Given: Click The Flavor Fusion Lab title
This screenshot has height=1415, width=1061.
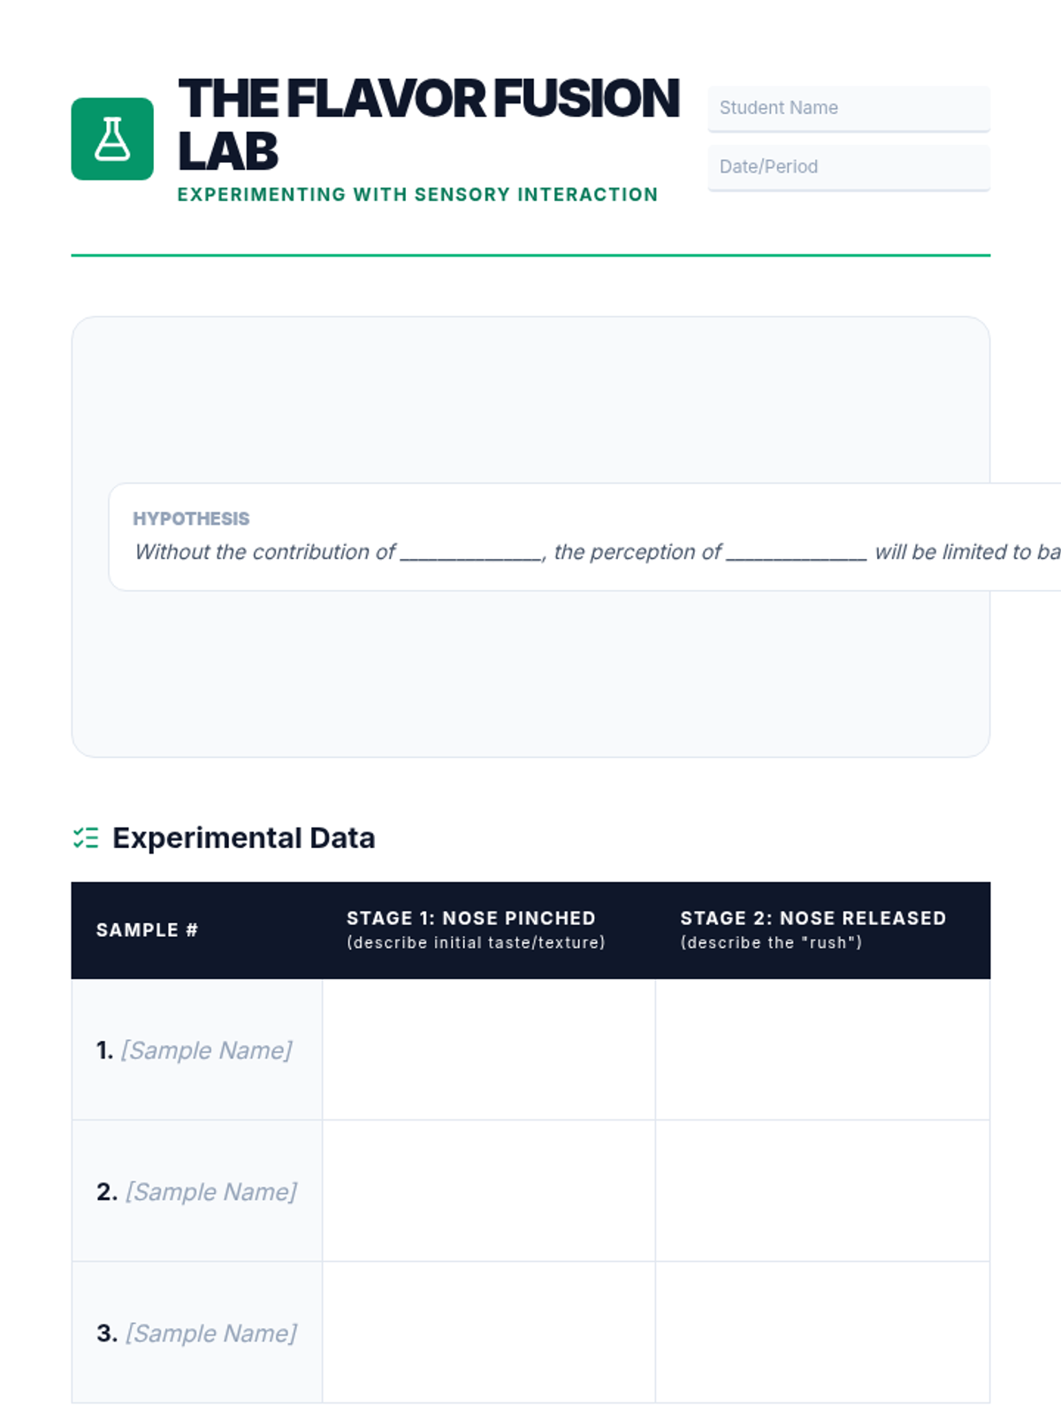Looking at the screenshot, I should (429, 124).
